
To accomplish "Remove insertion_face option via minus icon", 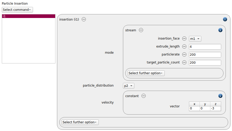I will (184, 39).
